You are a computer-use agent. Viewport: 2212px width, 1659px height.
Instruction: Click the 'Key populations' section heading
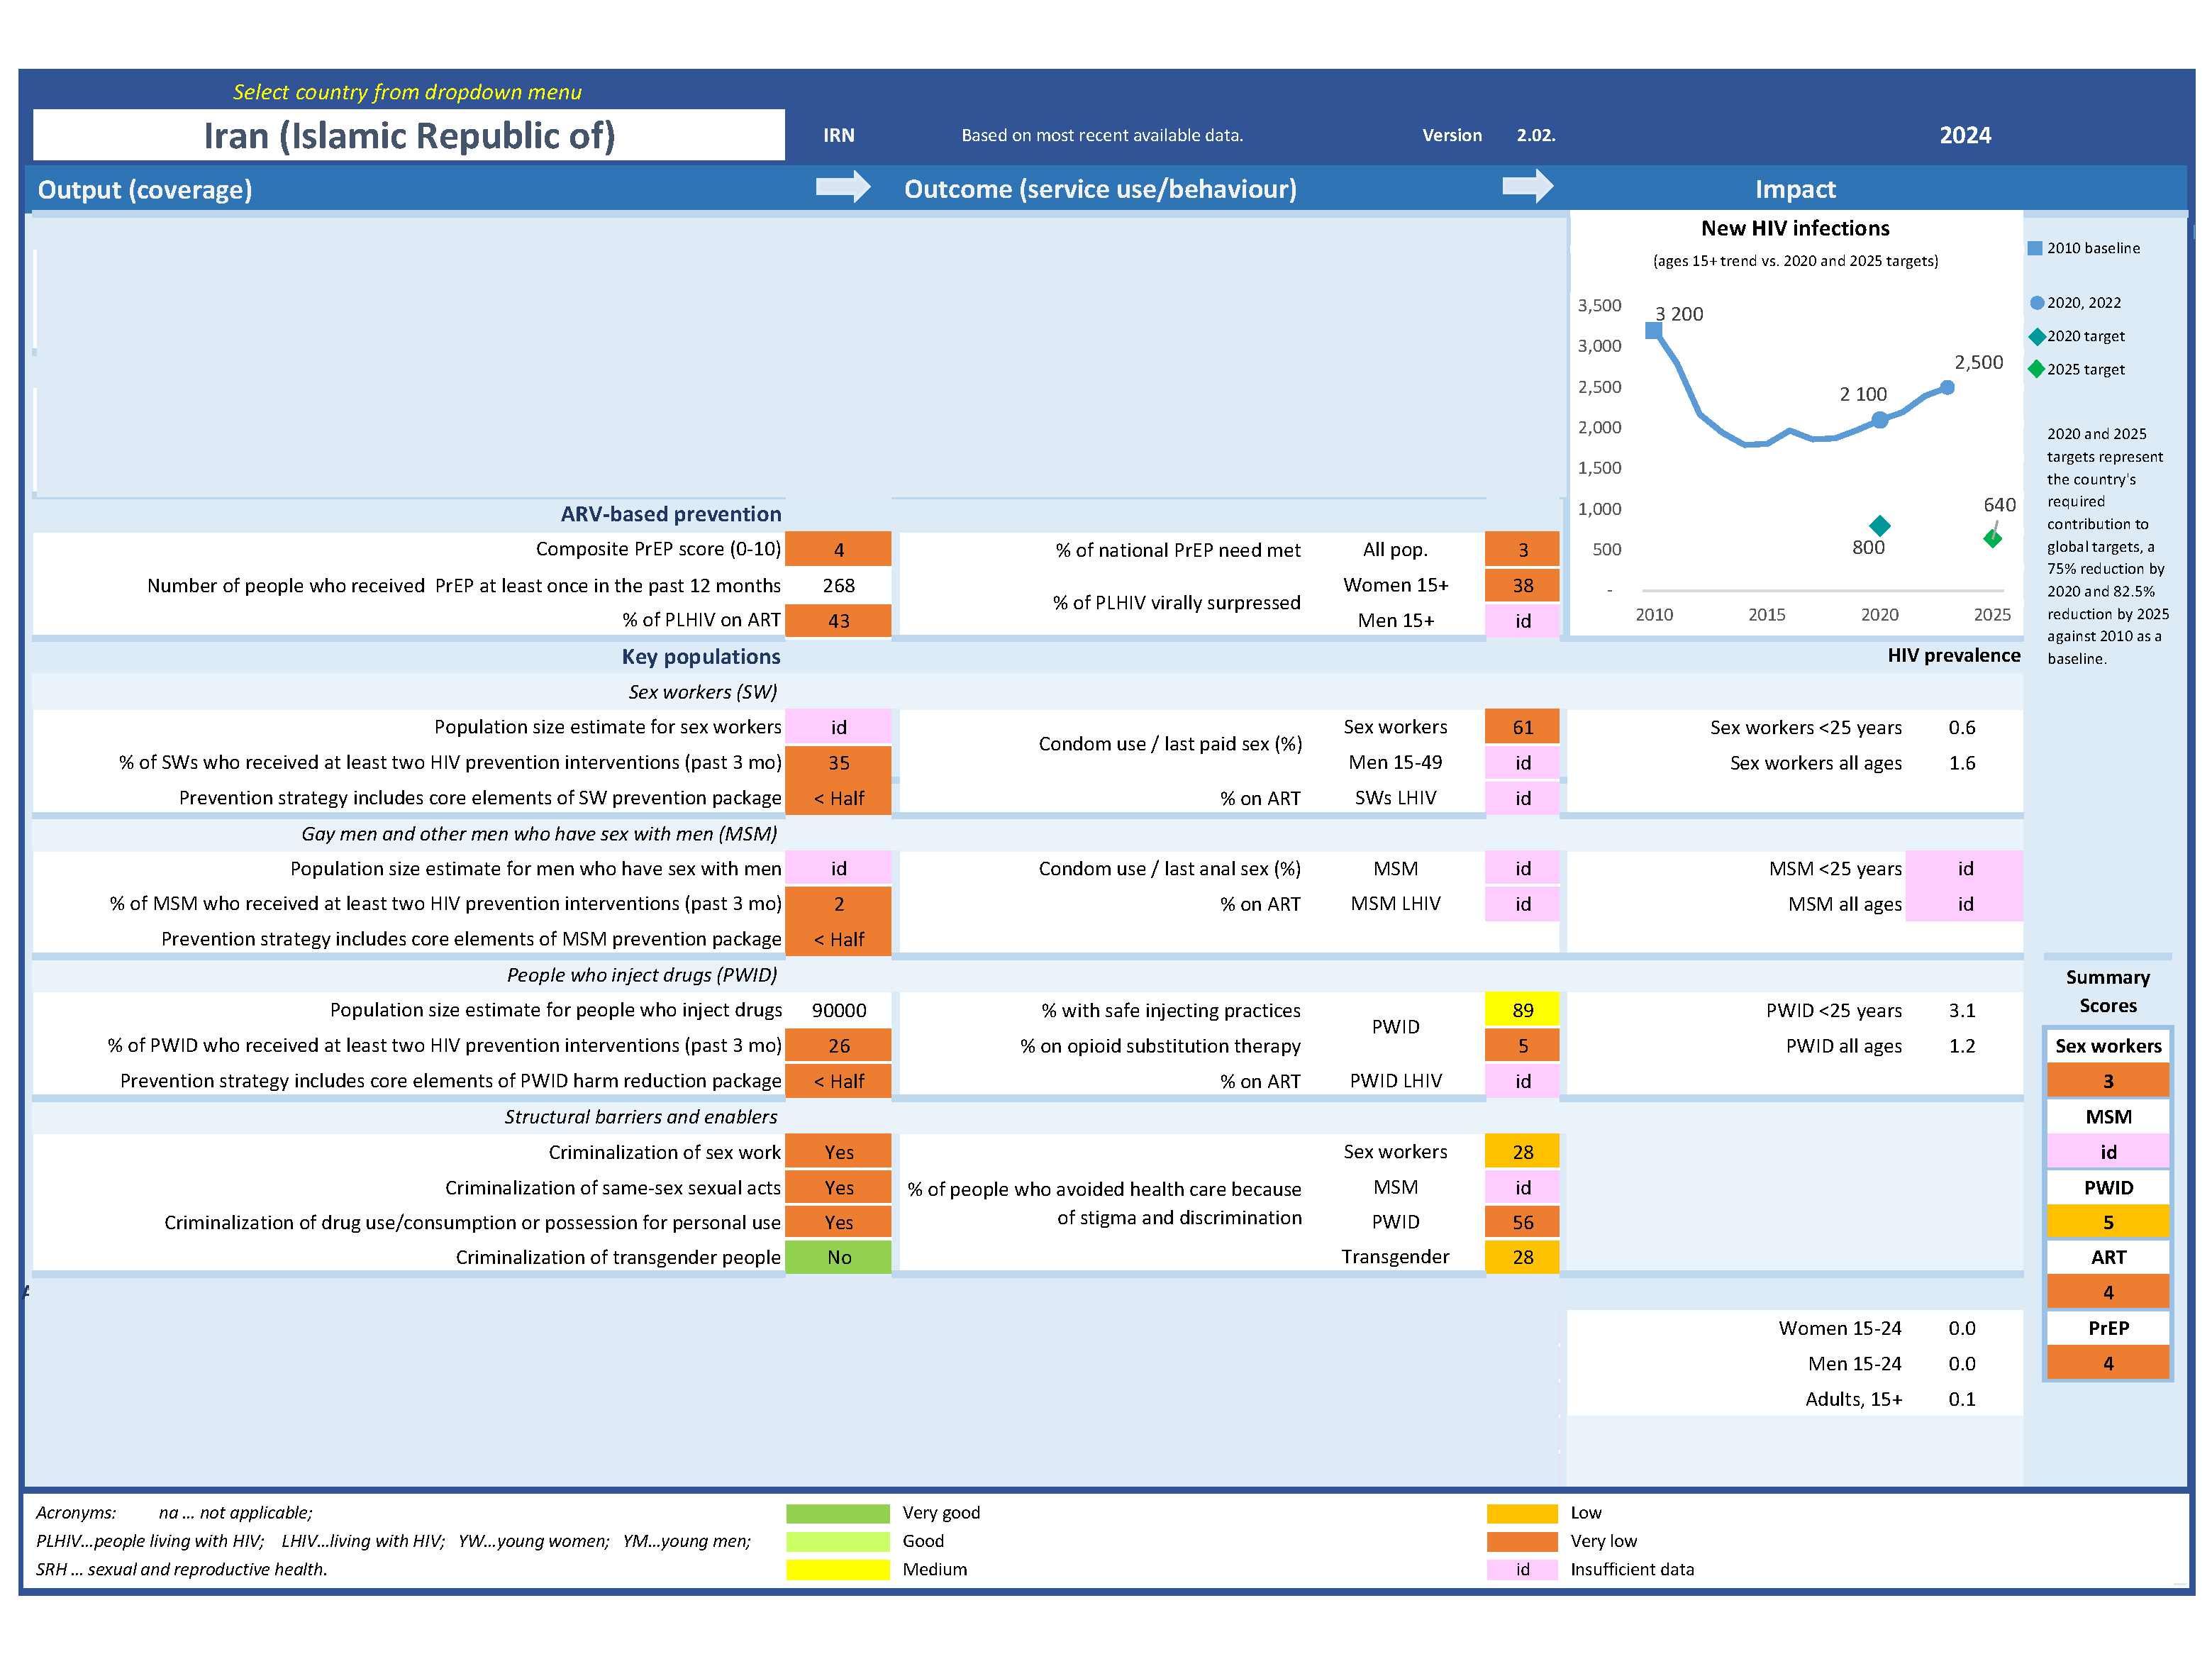pyautogui.click(x=700, y=656)
